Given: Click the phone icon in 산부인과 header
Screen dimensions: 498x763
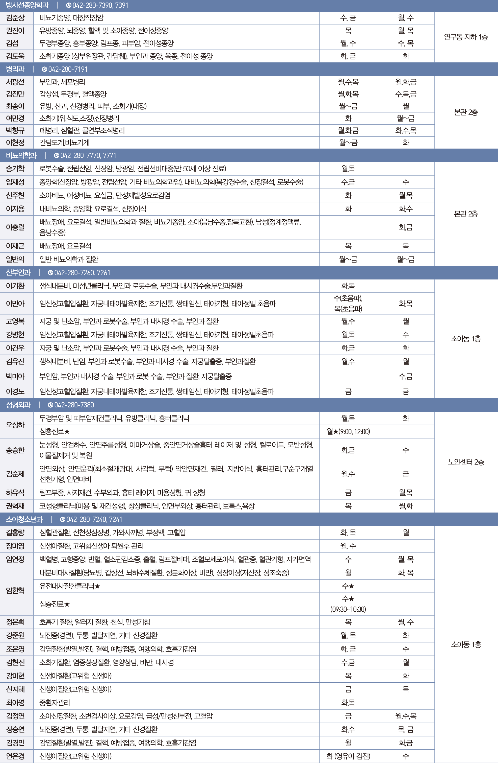Looking at the screenshot, I should click(x=50, y=273).
